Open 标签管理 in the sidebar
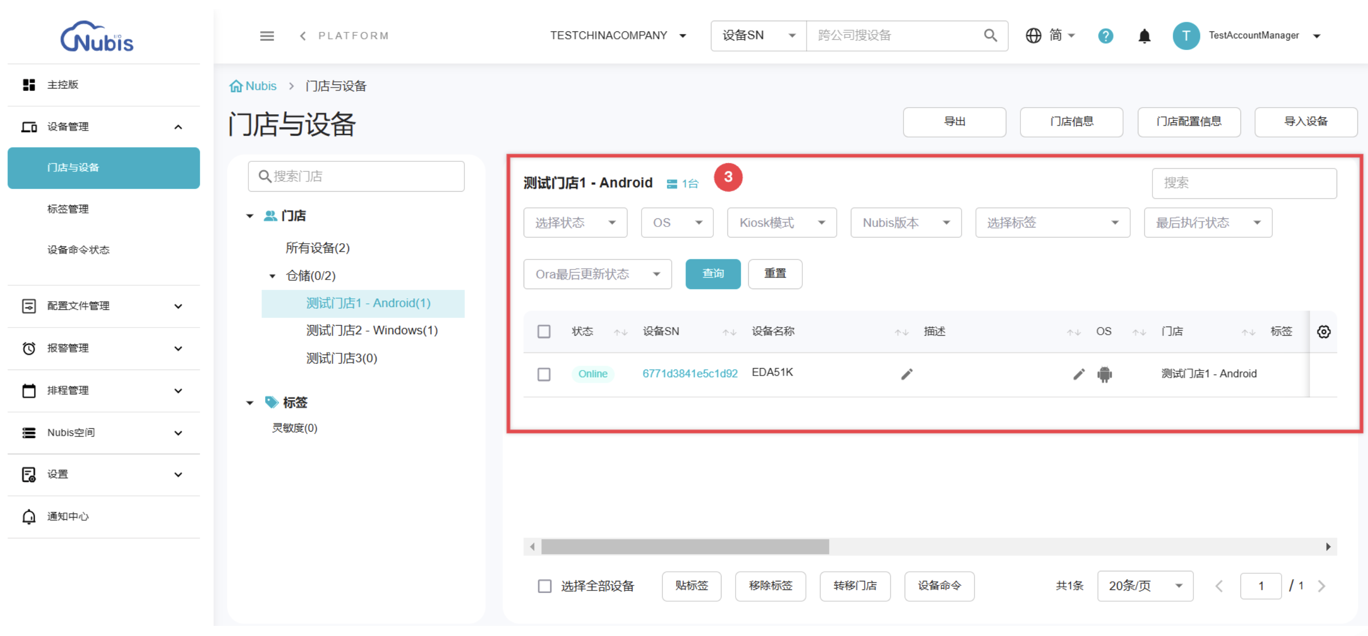Screen dimensions: 1368x636 point(68,209)
